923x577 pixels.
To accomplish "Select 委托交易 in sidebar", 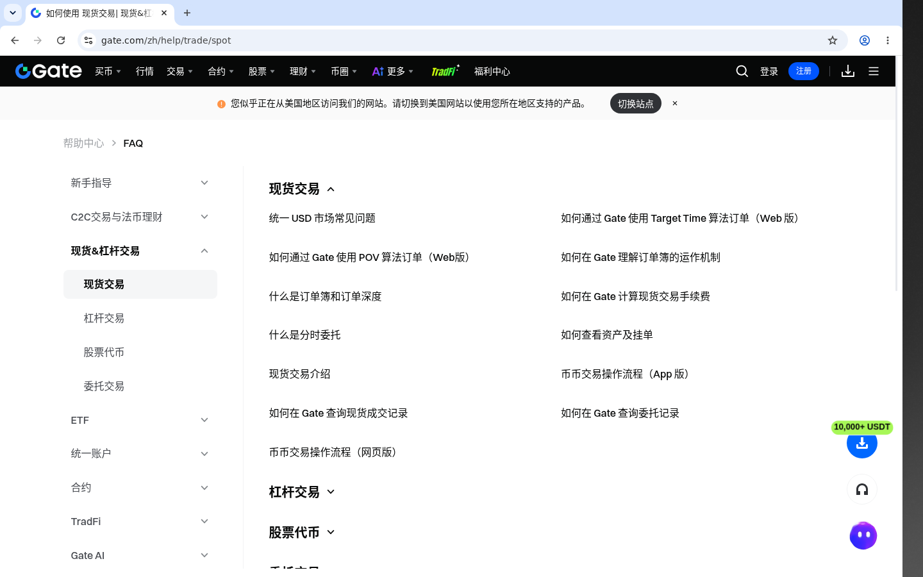I will [x=104, y=386].
